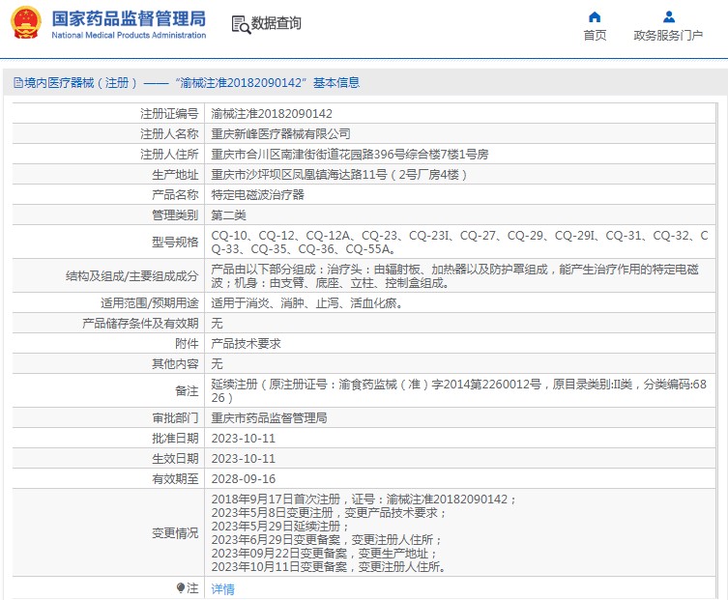Click the 第二类 management category value

coord(229,214)
